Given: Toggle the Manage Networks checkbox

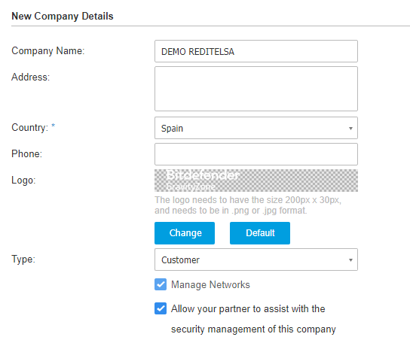Looking at the screenshot, I should [161, 284].
